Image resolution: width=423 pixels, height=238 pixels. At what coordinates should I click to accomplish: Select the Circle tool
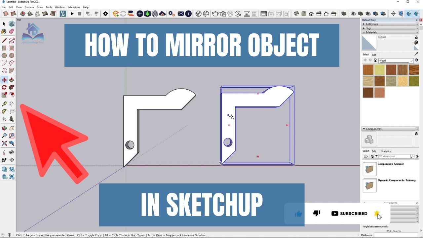(x=4, y=56)
